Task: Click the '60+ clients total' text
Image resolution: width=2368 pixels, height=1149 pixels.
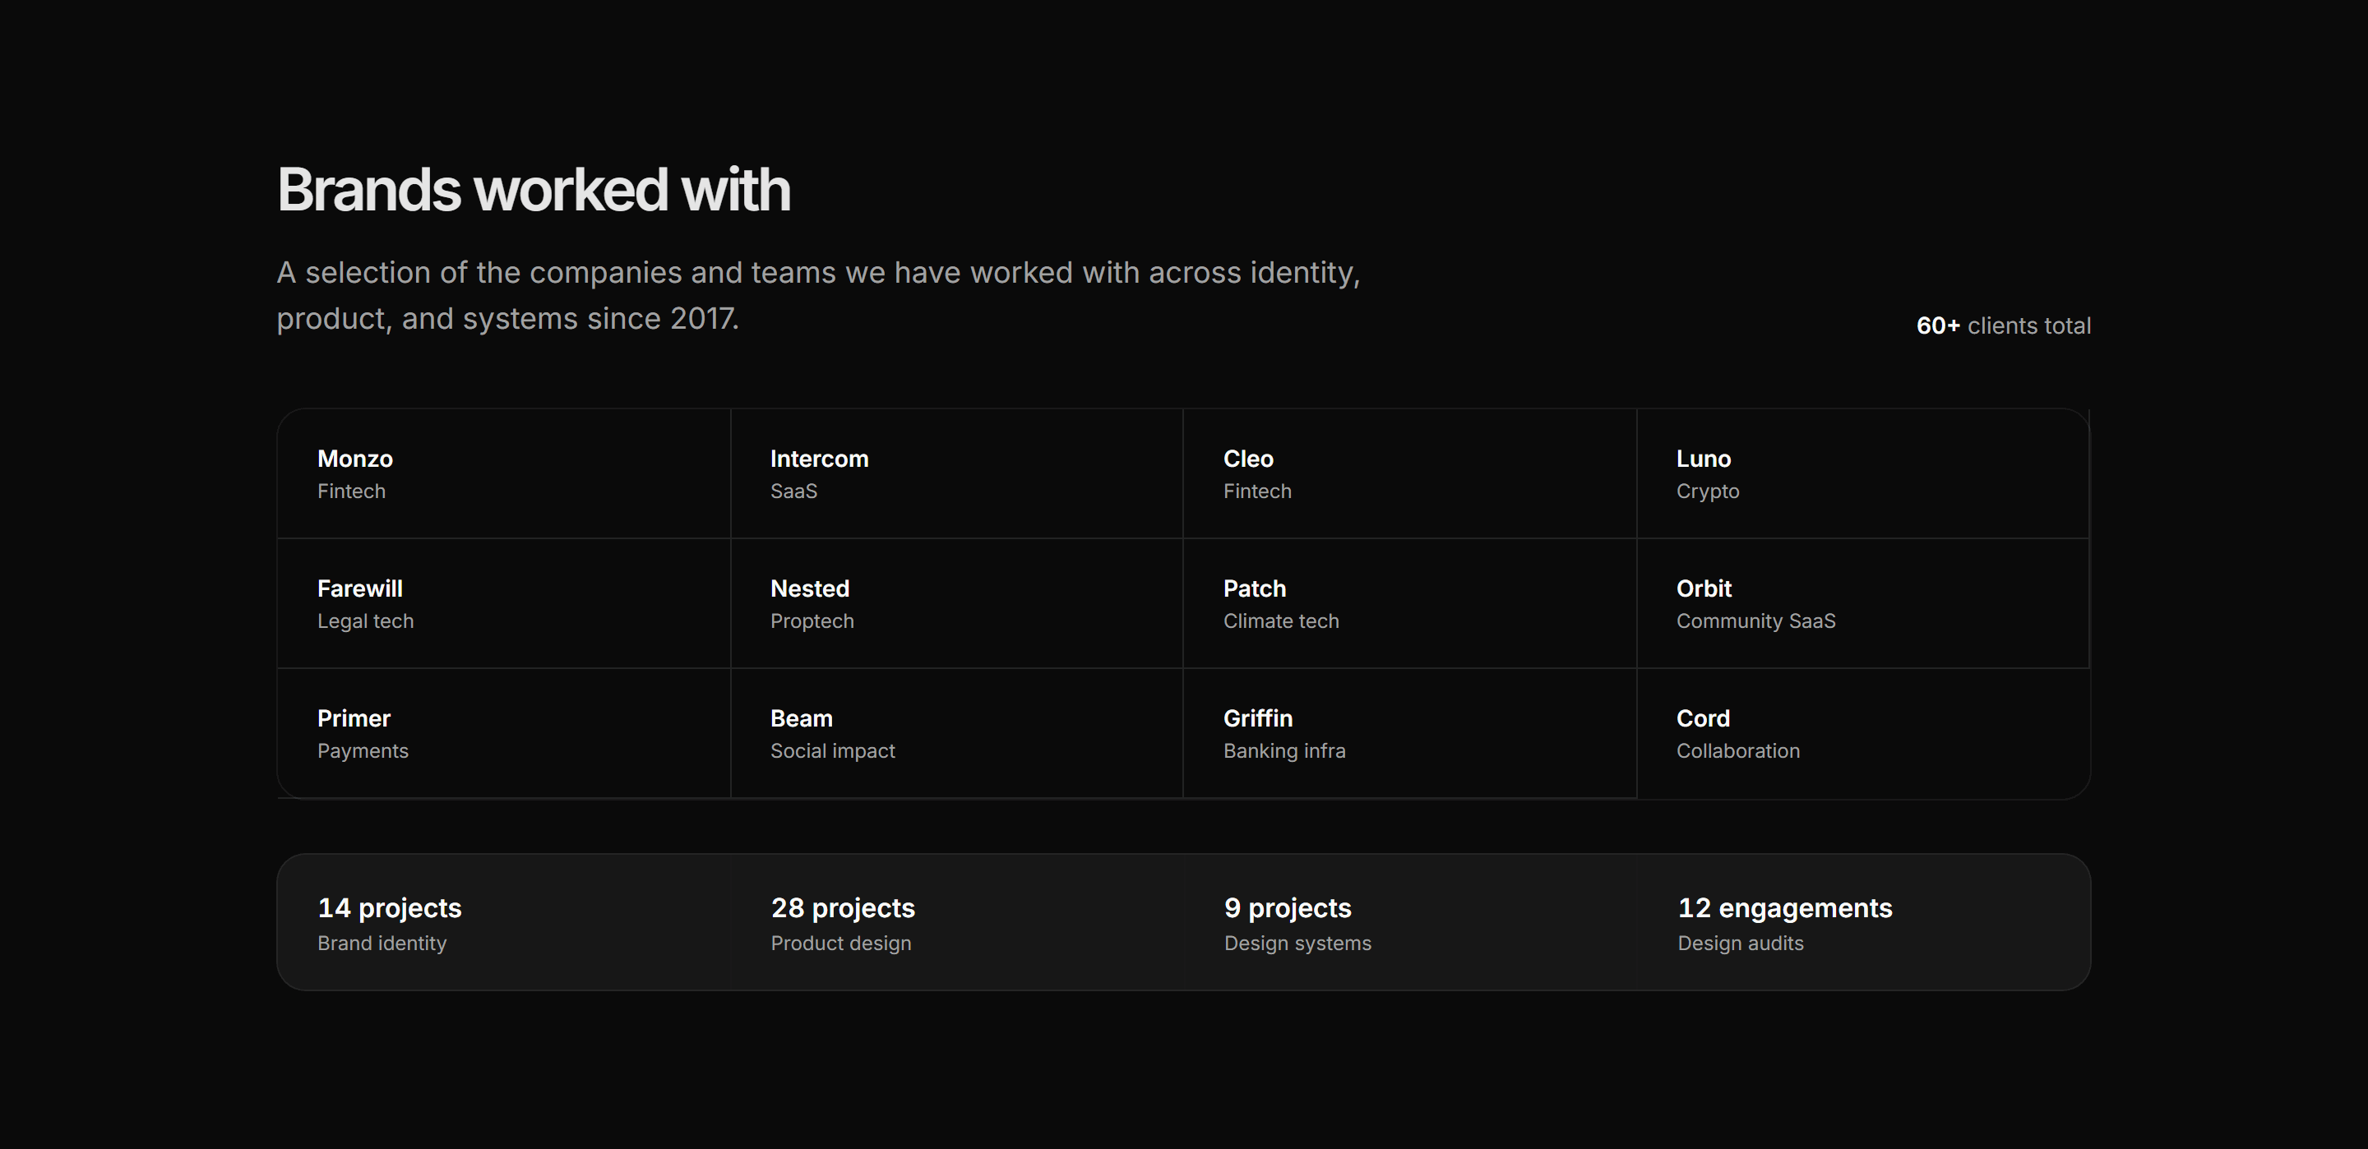Action: coord(2003,325)
